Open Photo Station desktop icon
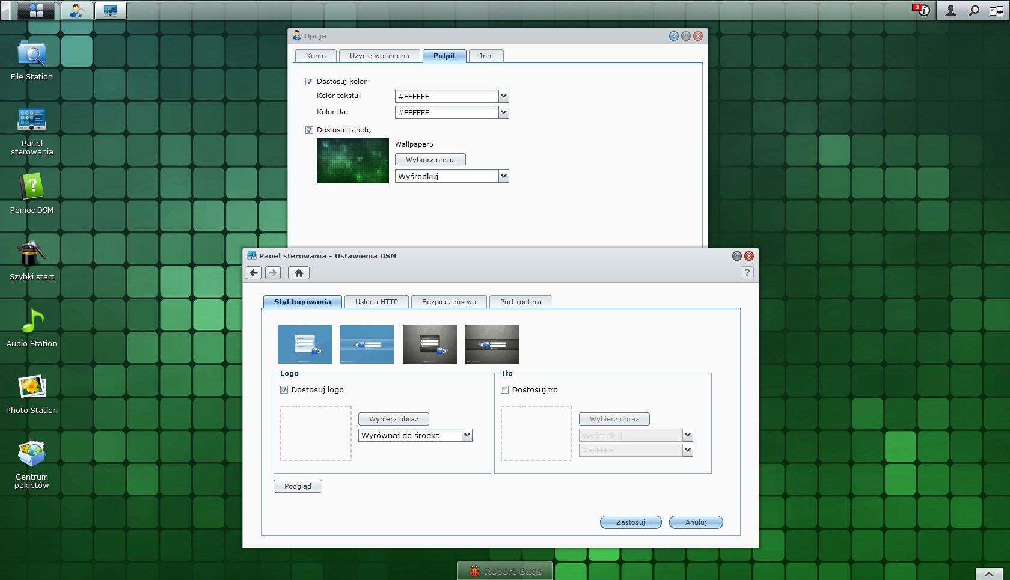Viewport: 1010px width, 580px height. click(x=32, y=388)
